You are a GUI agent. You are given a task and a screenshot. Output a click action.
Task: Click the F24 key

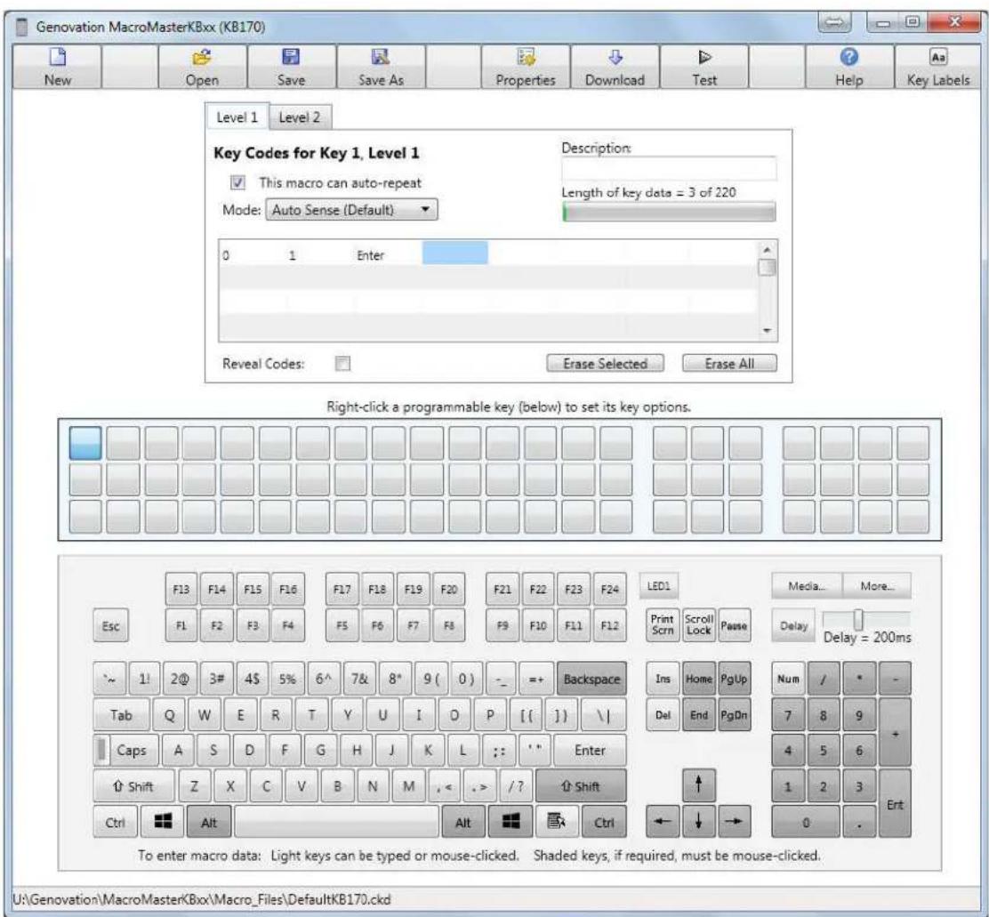point(609,589)
